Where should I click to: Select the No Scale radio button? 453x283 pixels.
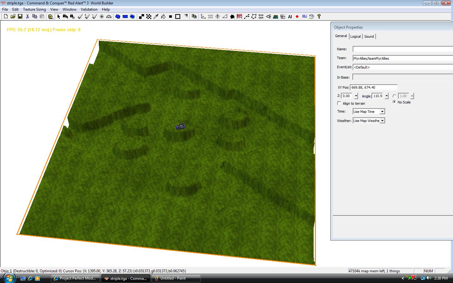[394, 102]
